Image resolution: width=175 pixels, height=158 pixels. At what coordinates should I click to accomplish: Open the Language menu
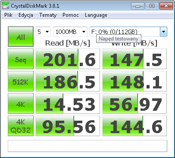(x=96, y=15)
